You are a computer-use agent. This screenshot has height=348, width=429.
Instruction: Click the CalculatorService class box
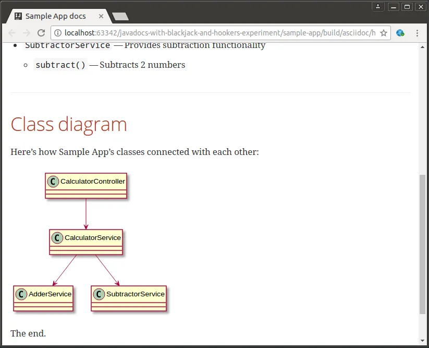(x=86, y=242)
